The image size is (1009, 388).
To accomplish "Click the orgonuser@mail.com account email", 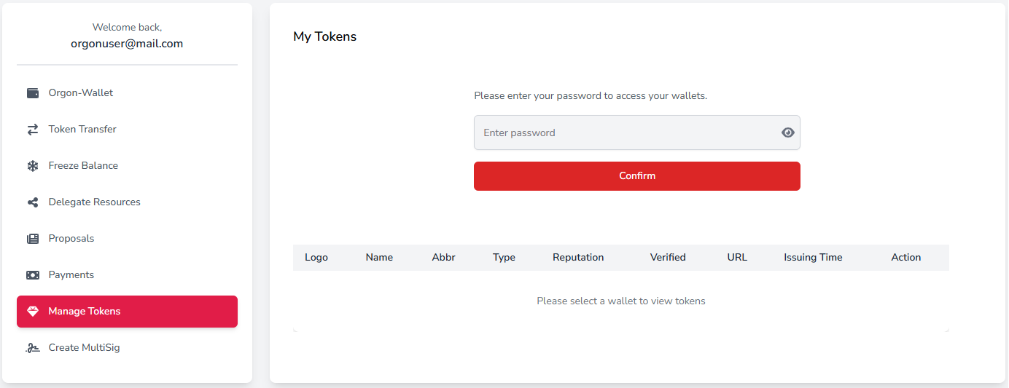I will (127, 44).
